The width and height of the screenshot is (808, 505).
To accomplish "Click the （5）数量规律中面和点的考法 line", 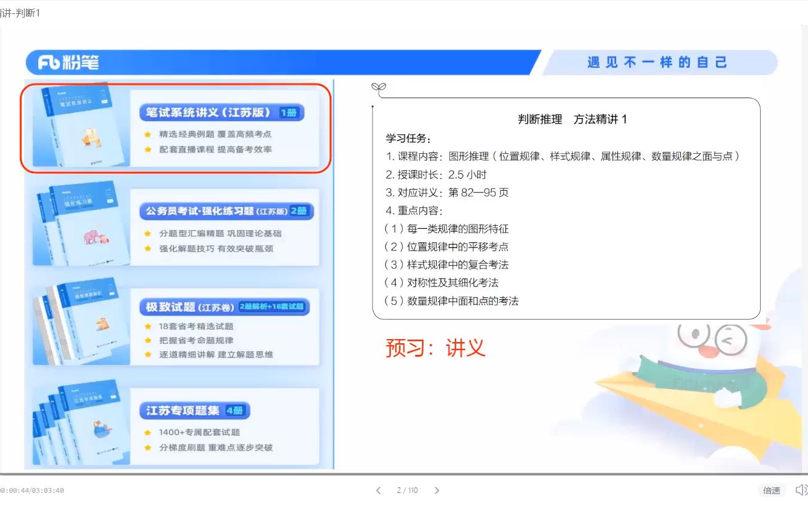I will point(451,301).
